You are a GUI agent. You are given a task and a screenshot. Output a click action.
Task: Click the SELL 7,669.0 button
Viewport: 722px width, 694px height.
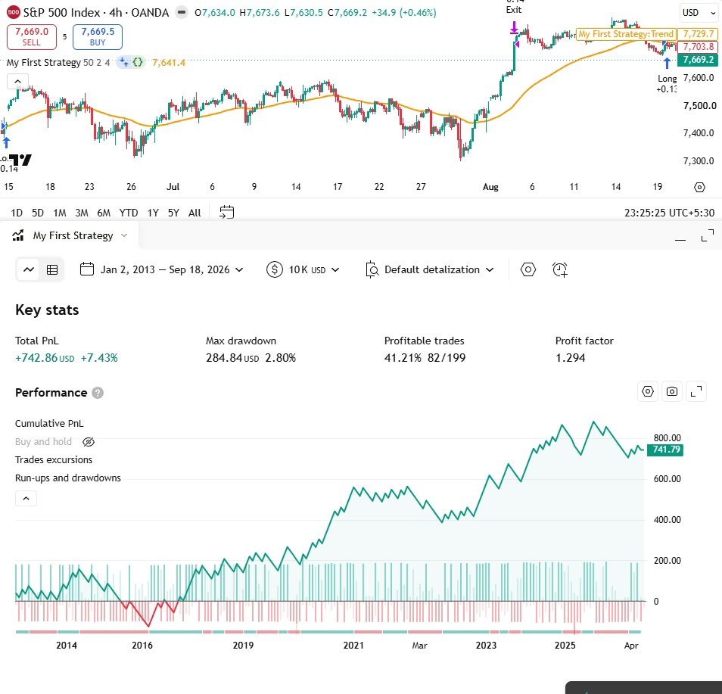pos(31,37)
